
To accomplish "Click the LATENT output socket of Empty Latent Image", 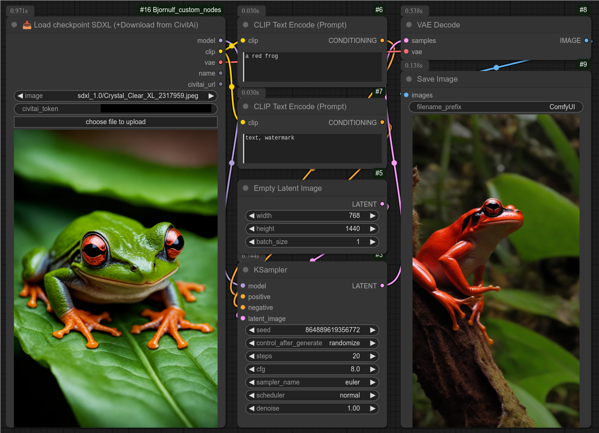I will point(383,204).
